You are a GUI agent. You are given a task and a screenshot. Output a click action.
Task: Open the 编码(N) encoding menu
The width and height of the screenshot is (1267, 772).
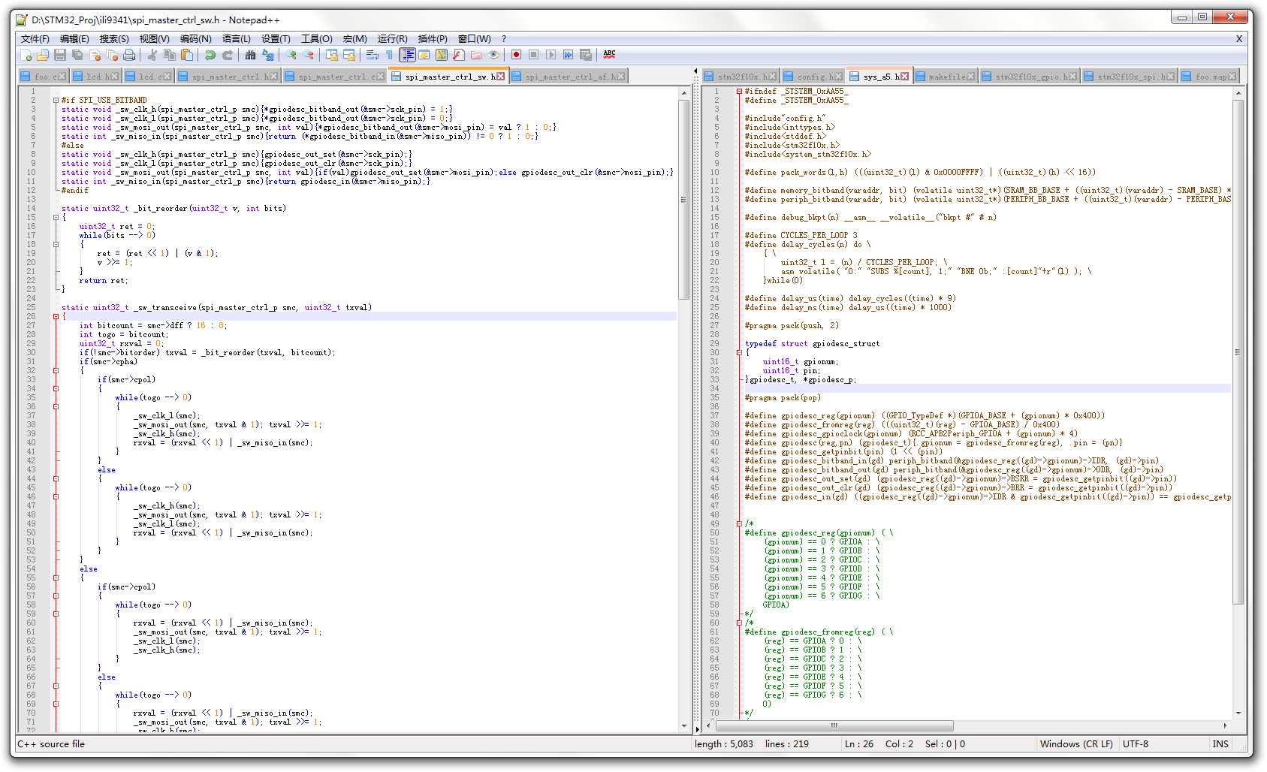pyautogui.click(x=195, y=39)
